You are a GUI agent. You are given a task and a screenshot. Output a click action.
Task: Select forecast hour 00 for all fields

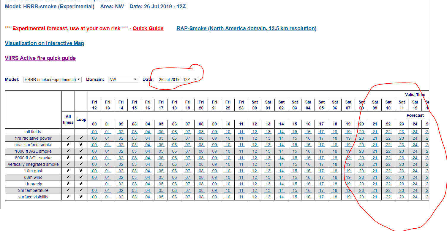[x=94, y=132]
